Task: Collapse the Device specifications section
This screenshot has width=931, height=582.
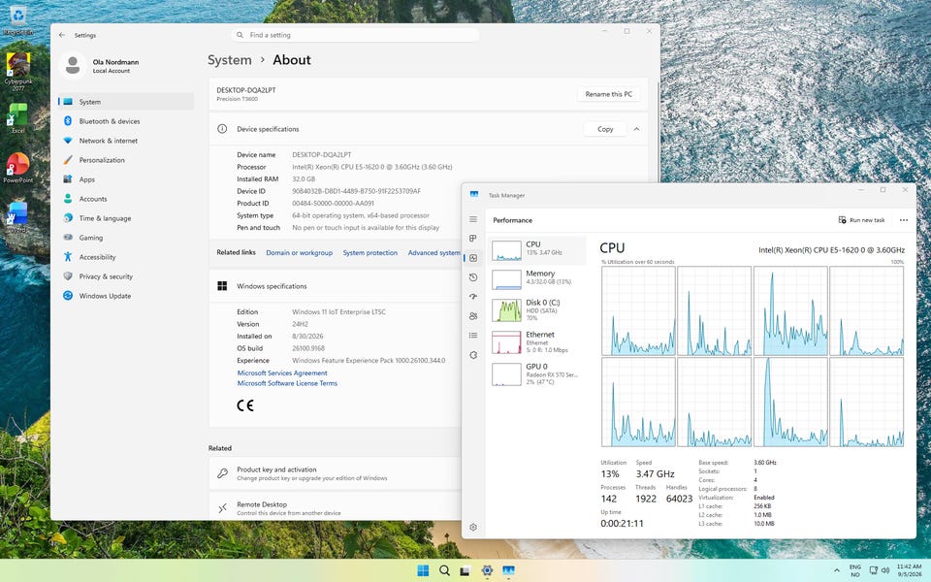Action: pyautogui.click(x=636, y=129)
